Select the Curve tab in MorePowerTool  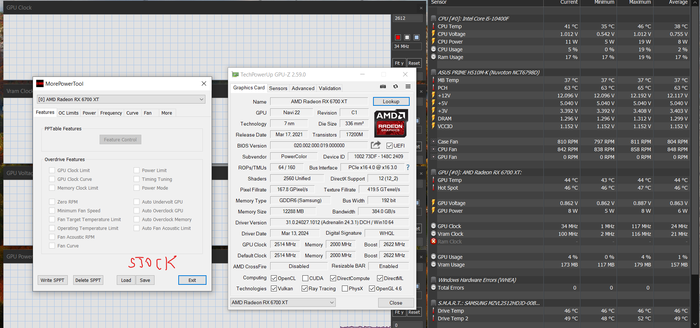tap(132, 113)
